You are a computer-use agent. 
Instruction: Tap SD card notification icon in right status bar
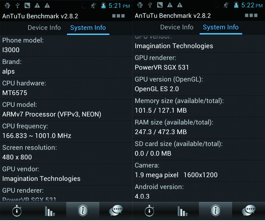pyautogui.click(x=160, y=5)
